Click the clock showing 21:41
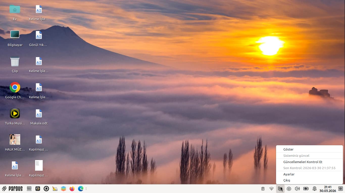This screenshot has width=345, height=193. pyautogui.click(x=328, y=189)
